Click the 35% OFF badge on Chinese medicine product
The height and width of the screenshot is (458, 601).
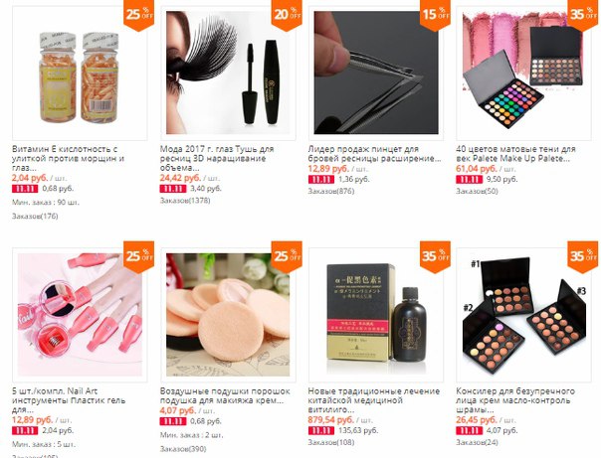(435, 256)
